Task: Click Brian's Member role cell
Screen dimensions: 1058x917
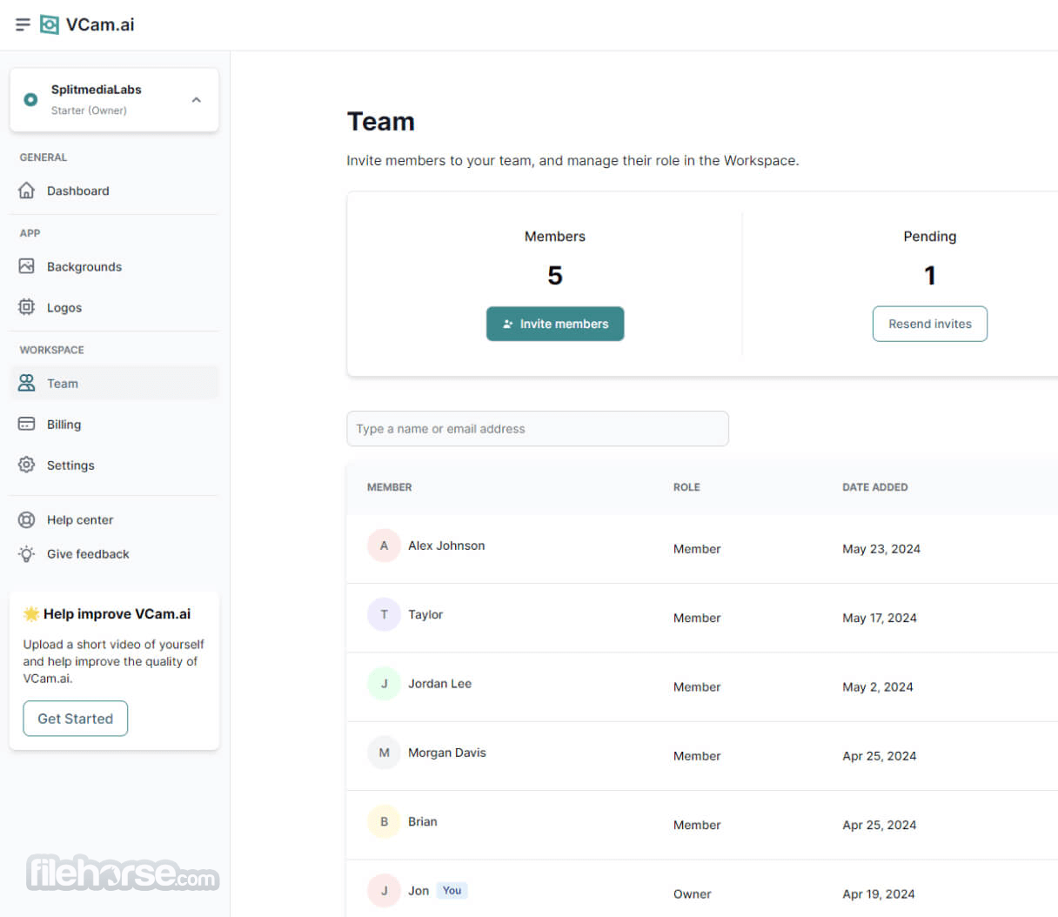Action: pyautogui.click(x=697, y=825)
